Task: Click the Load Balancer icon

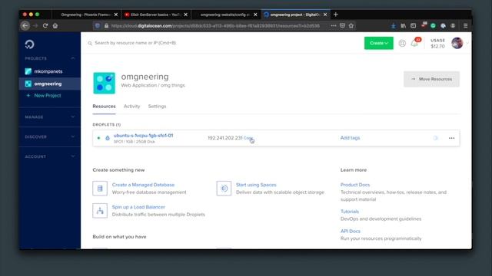Action: 100,211
